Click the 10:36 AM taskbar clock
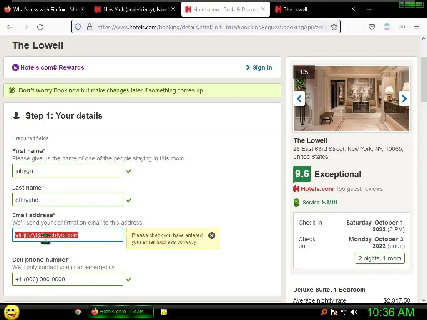427x320 pixels. click(391, 312)
